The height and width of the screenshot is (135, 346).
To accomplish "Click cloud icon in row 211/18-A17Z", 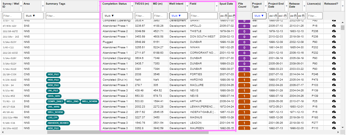I will 334,31.
